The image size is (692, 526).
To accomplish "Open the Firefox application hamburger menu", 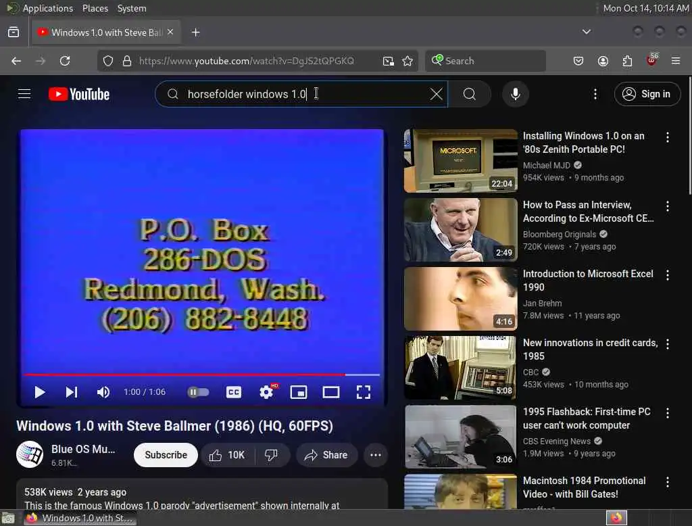I will (676, 60).
